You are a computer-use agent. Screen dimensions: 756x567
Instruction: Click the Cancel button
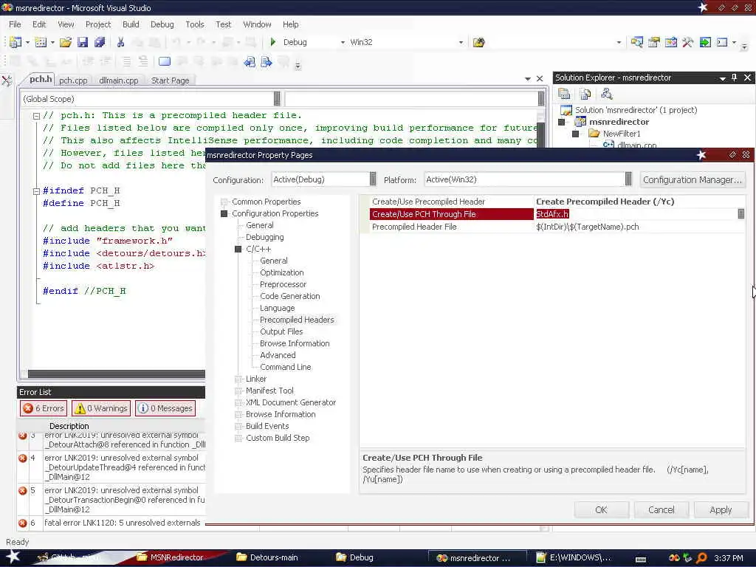click(661, 509)
